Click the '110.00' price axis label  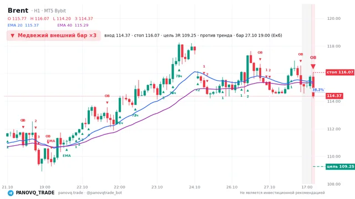pyautogui.click(x=334, y=156)
